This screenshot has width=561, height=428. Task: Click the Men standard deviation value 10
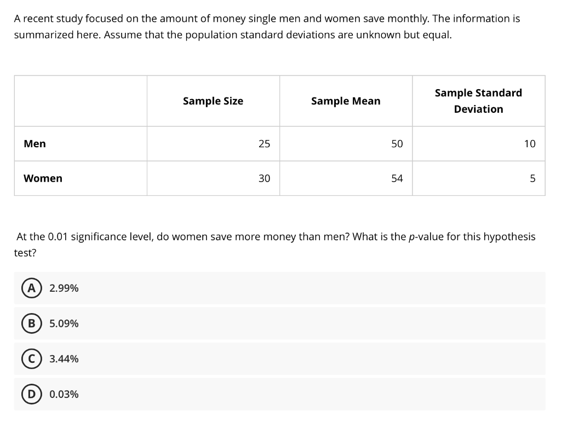530,144
